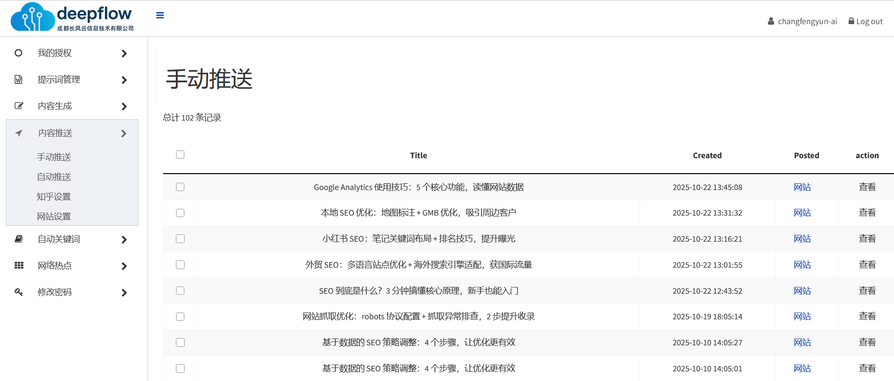Click the circle icon beside 我的授权

pyautogui.click(x=18, y=53)
